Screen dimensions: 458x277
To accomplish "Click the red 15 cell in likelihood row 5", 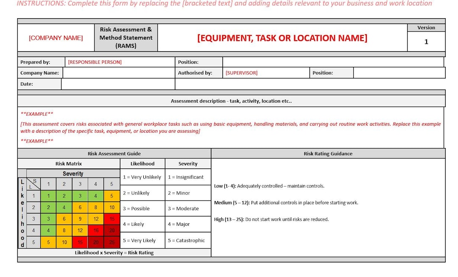I will tap(80, 242).
